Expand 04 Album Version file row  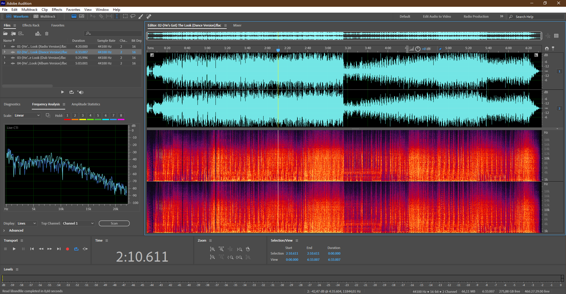(5, 63)
